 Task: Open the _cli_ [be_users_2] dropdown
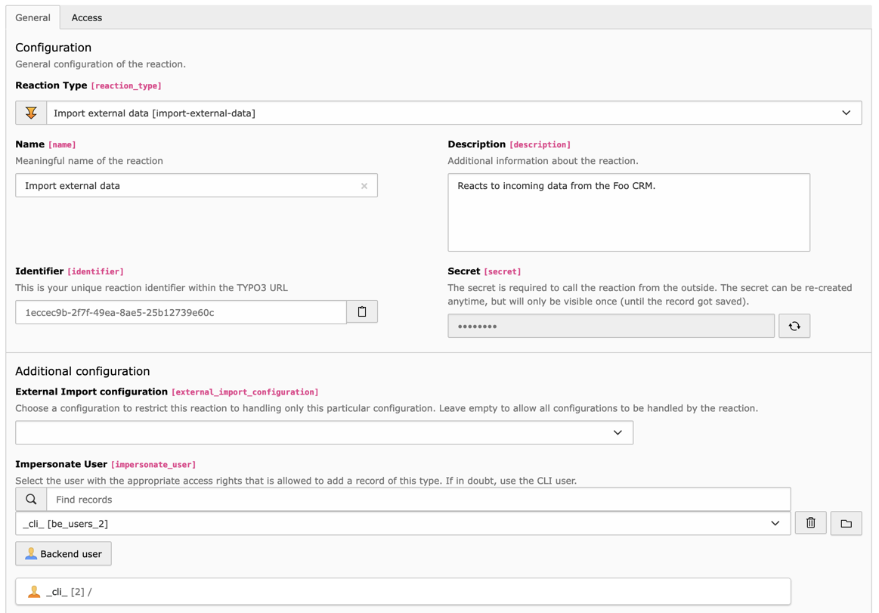[402, 524]
